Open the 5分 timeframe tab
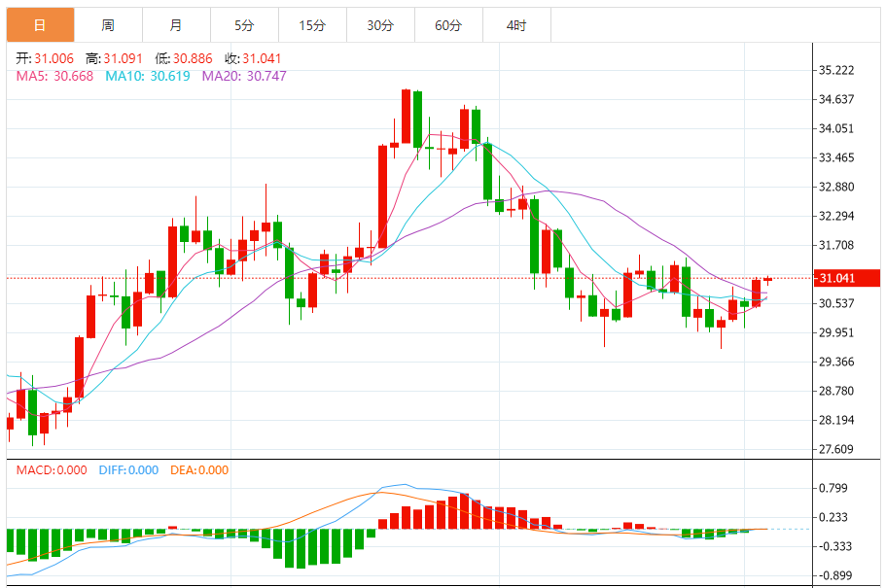Image resolution: width=886 pixels, height=588 pixels. [x=244, y=25]
